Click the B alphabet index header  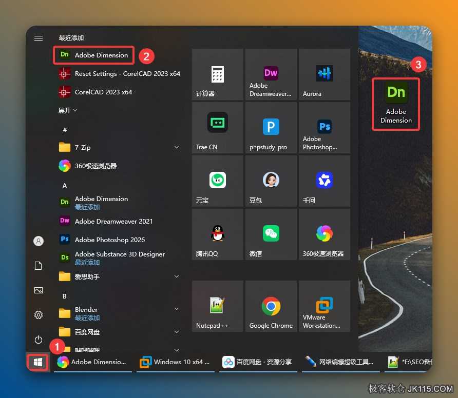pos(65,296)
